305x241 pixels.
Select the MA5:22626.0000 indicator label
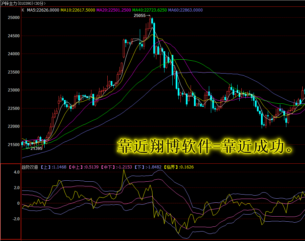click(43, 10)
